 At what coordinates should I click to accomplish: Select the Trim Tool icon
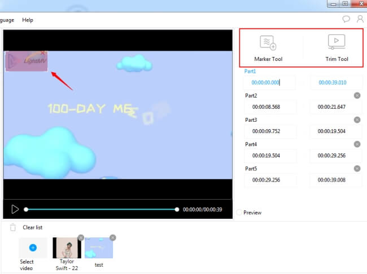(337, 43)
